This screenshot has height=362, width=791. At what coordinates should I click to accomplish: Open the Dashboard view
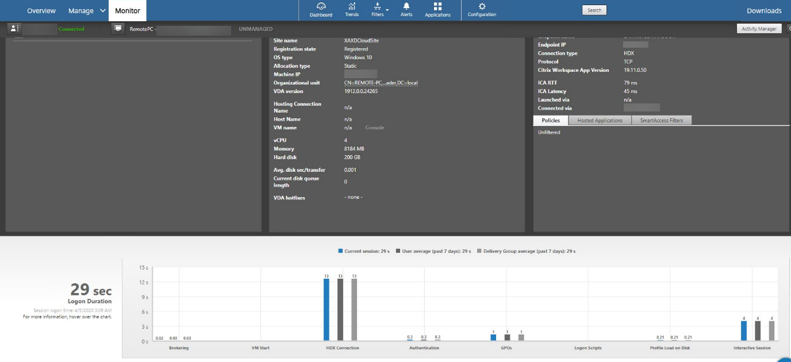pyautogui.click(x=321, y=10)
